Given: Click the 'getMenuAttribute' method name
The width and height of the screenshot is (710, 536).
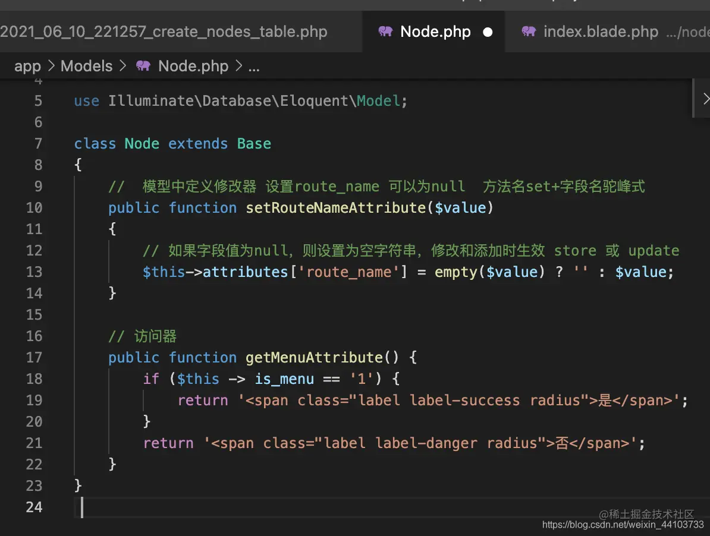Looking at the screenshot, I should [x=314, y=358].
